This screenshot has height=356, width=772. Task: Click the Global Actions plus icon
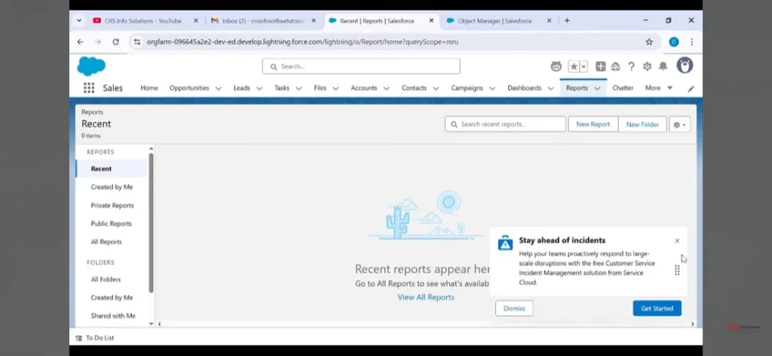point(600,66)
